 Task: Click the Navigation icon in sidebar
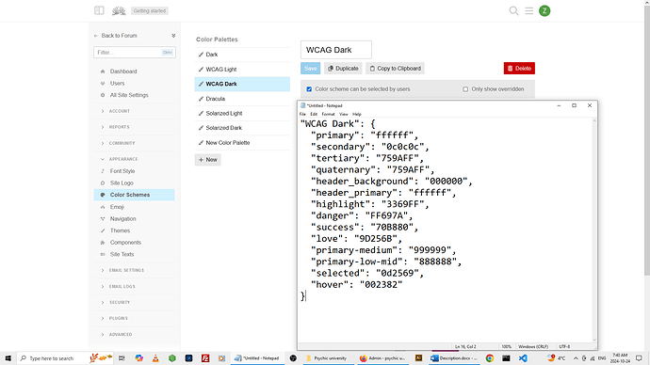103,218
